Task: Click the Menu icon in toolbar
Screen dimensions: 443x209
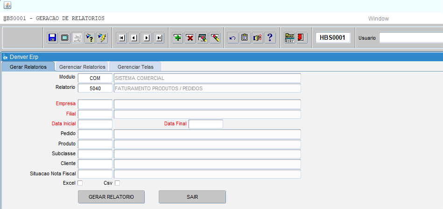Action: click(x=289, y=38)
